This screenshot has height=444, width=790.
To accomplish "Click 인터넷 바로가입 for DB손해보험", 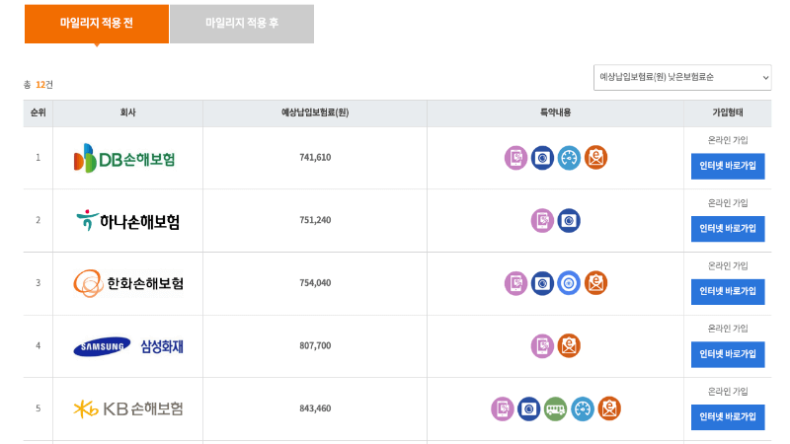I will (x=728, y=166).
